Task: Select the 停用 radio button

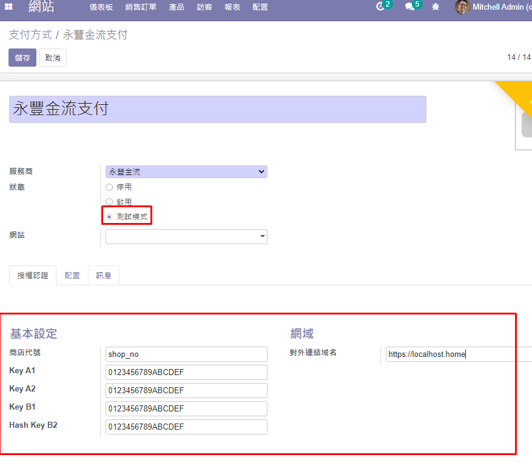Action: tap(109, 187)
